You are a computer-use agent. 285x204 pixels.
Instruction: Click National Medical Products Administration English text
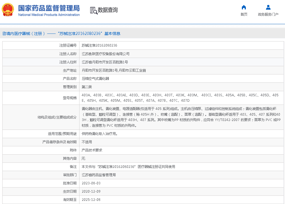point(49,15)
